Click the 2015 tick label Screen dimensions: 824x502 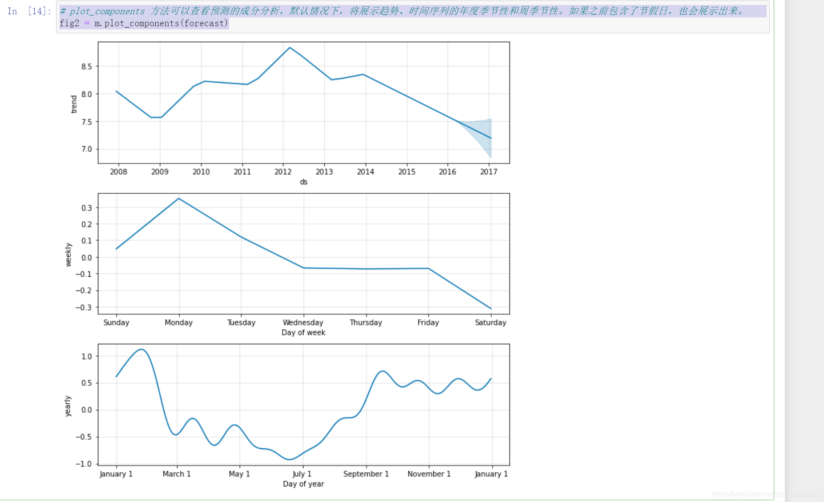(x=407, y=171)
